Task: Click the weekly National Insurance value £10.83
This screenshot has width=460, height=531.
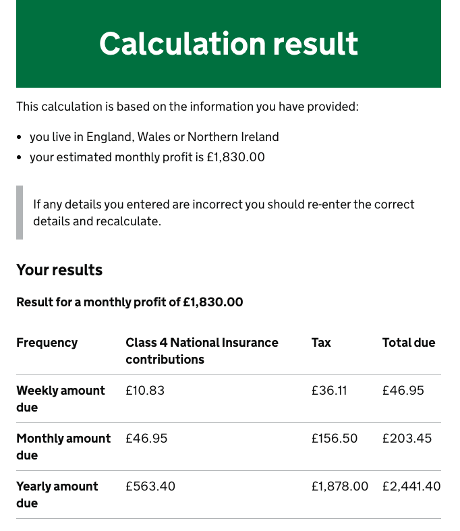Action: coord(145,391)
